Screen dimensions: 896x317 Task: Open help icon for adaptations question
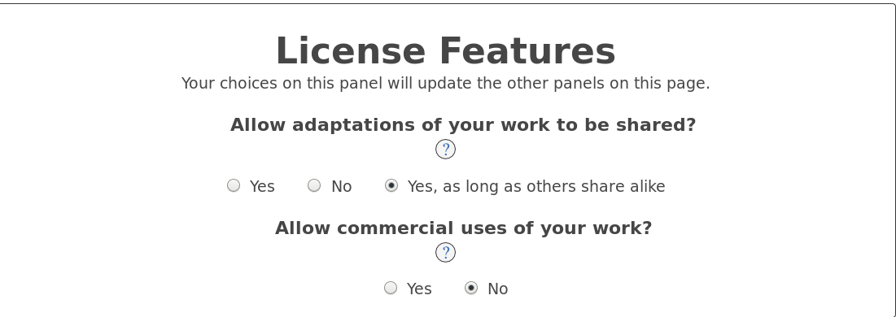tap(445, 149)
